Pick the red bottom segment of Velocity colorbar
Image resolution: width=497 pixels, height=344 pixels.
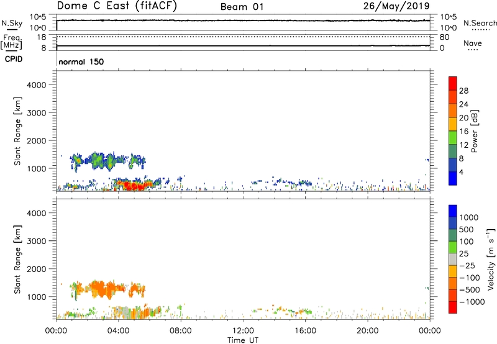tap(453, 307)
